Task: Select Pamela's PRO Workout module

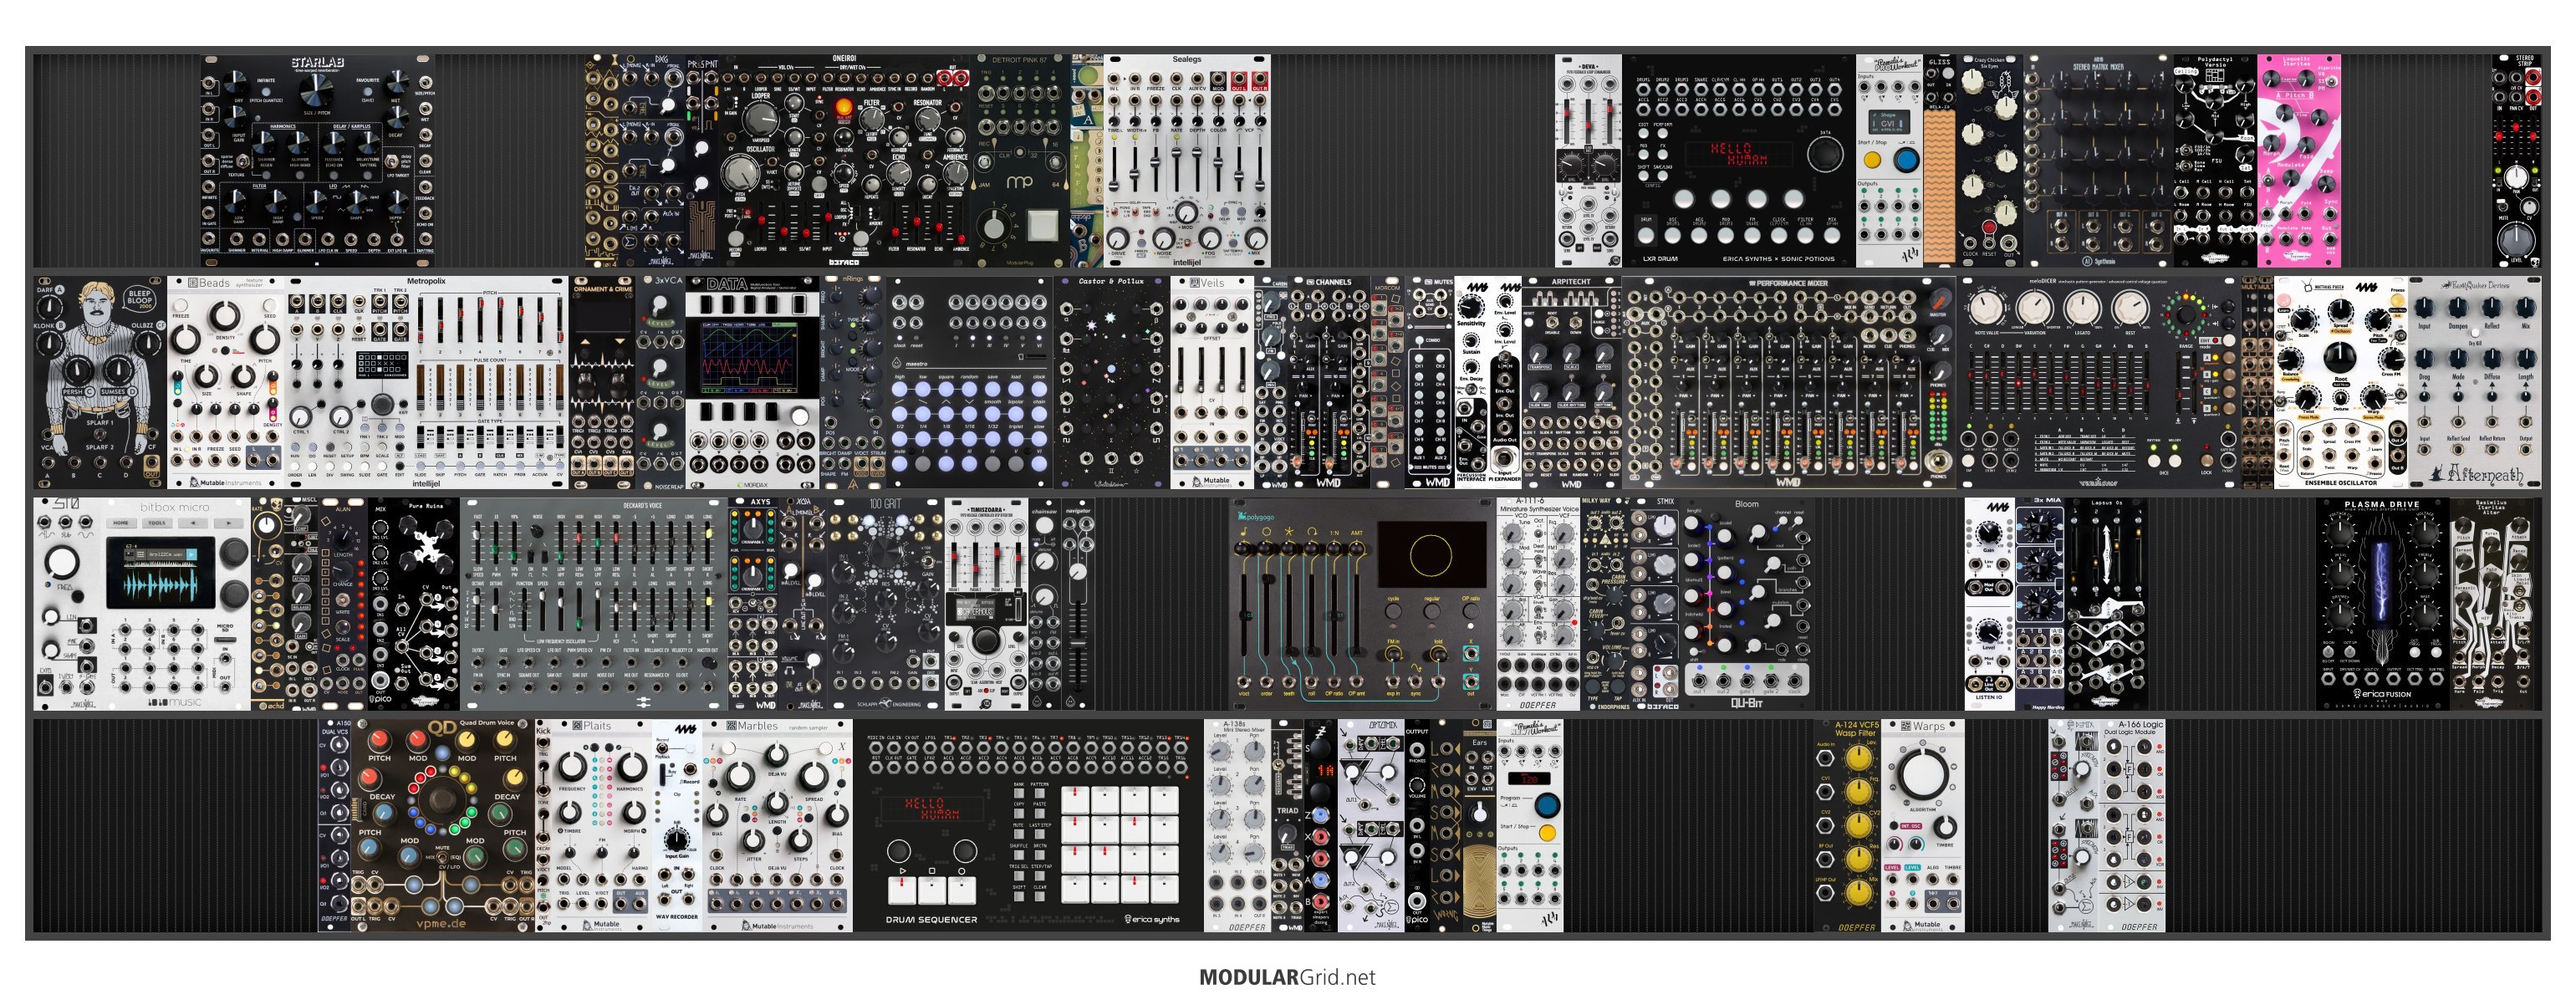Action: (x=1889, y=160)
